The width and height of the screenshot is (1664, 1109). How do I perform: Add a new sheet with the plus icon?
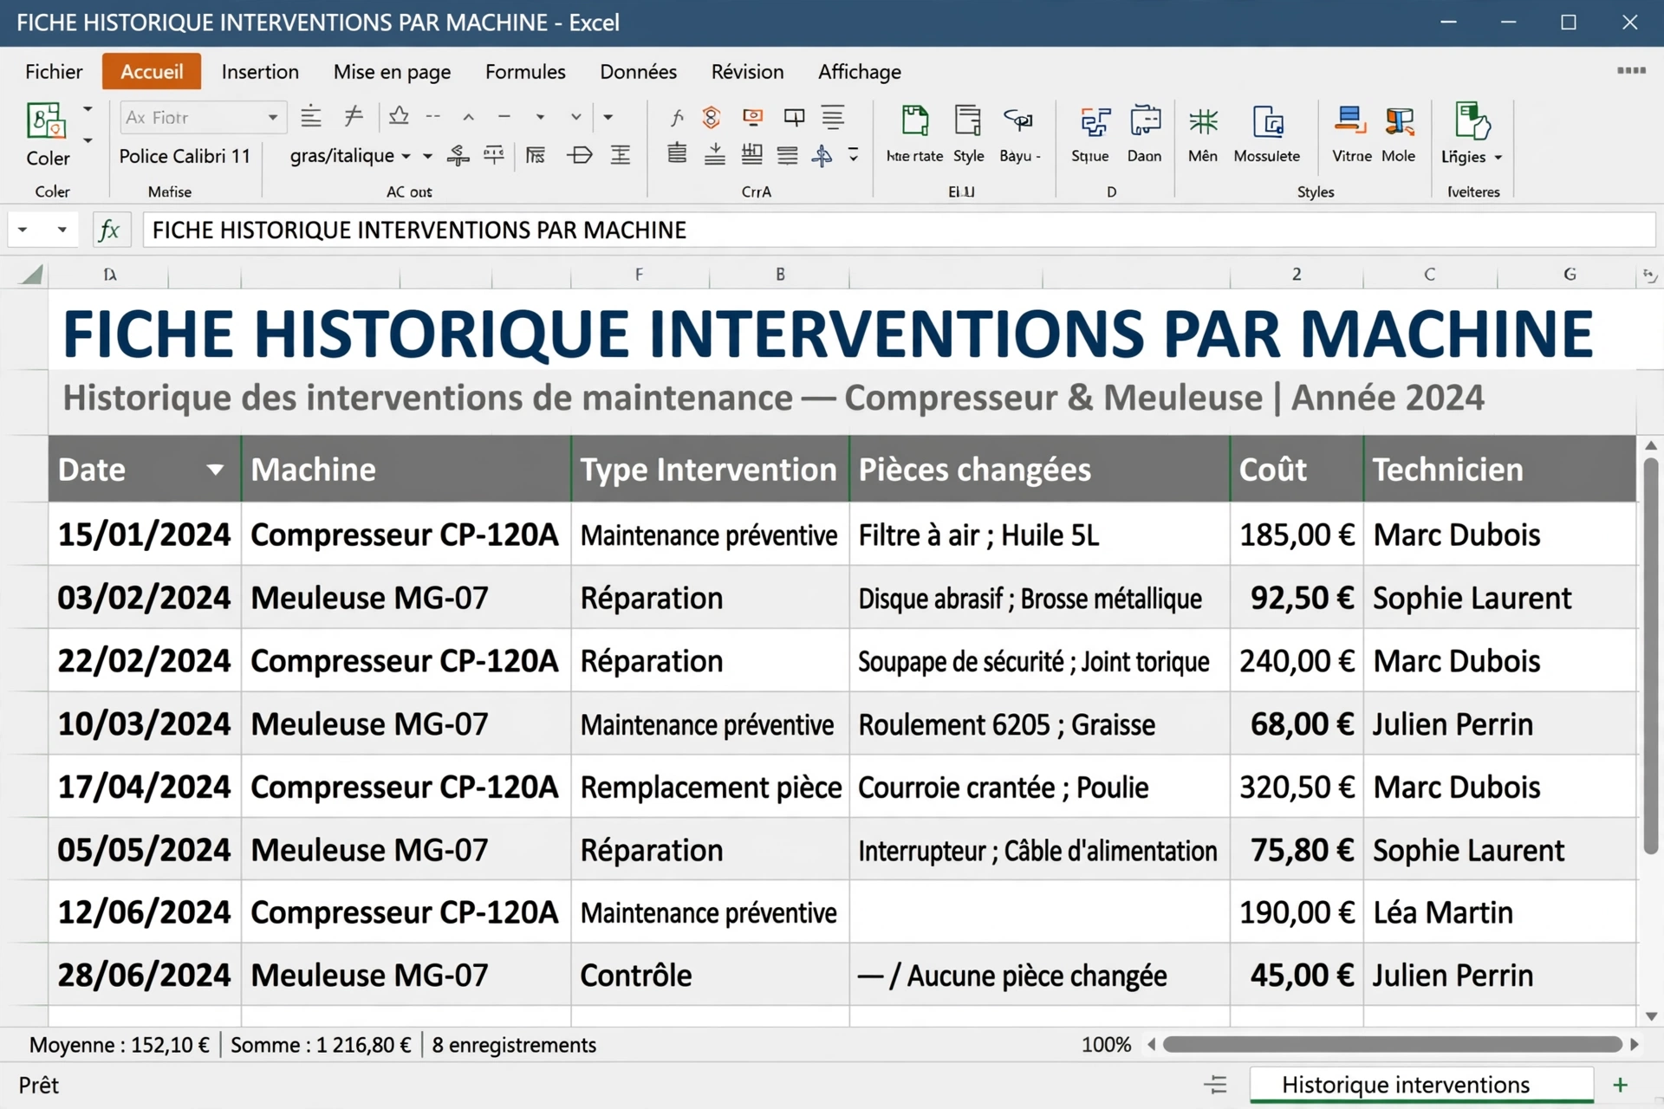[1620, 1085]
